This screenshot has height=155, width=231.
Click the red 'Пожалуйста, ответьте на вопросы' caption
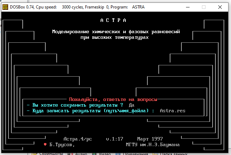(x=113, y=99)
